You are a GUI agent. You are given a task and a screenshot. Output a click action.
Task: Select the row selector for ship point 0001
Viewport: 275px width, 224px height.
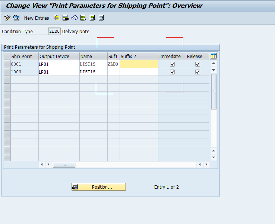pyautogui.click(x=7, y=64)
